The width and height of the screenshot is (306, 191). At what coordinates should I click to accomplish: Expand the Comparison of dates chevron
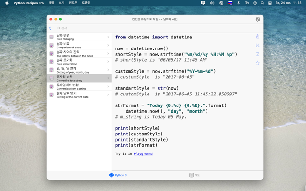coord(108,45)
